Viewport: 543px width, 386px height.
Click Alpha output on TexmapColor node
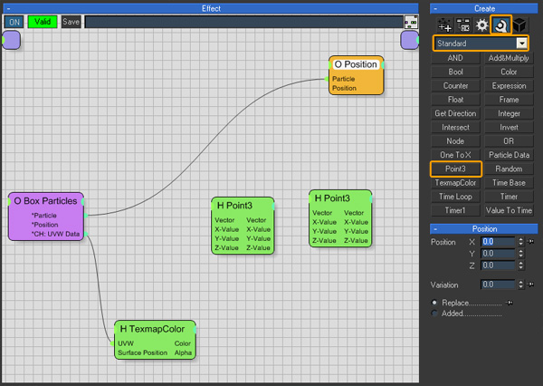[183, 352]
